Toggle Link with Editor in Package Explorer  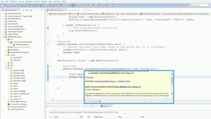(x=27, y=10)
